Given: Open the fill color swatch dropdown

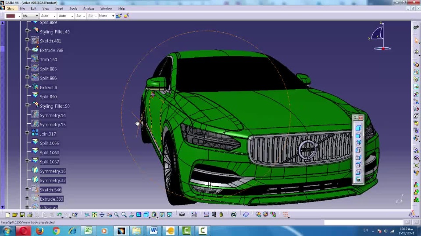Looking at the screenshot, I should (19, 16).
